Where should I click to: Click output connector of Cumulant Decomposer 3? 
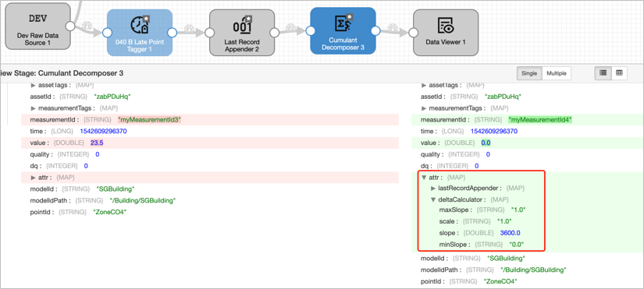pos(375,30)
